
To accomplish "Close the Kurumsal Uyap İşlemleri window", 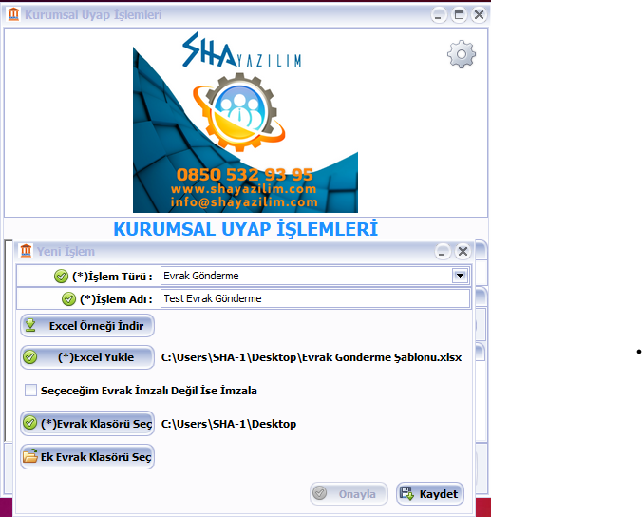I will pyautogui.click(x=479, y=15).
